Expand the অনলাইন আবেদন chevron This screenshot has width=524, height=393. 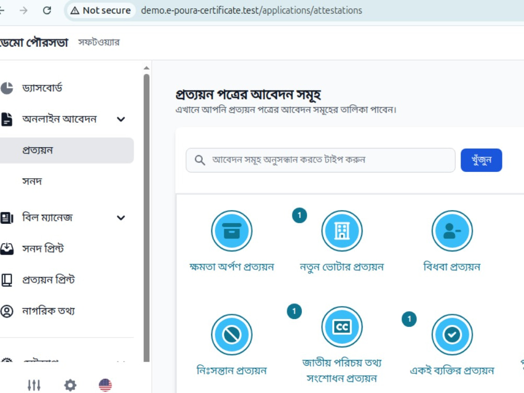click(121, 119)
